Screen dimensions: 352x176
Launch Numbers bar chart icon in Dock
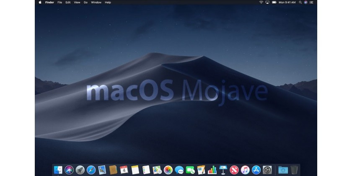click(x=212, y=170)
